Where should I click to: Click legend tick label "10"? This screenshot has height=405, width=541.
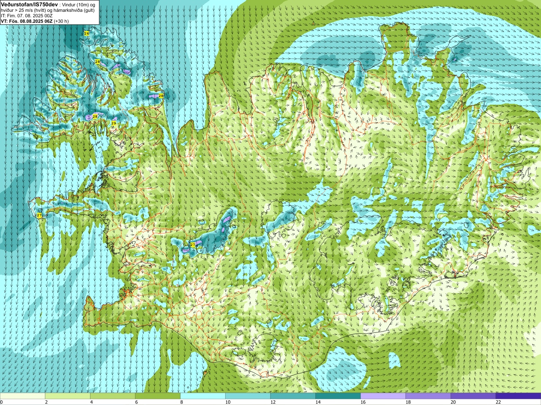point(228,402)
